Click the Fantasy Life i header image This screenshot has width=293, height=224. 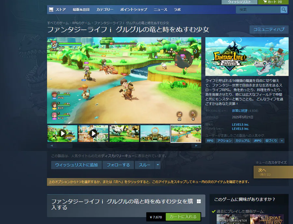pos(247,57)
